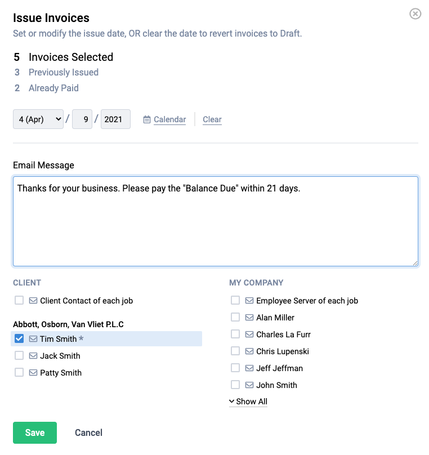
Task: Select the Already Paid entry
Action: [x=53, y=88]
